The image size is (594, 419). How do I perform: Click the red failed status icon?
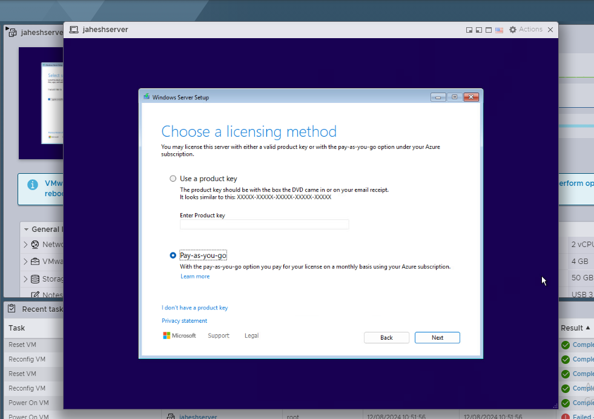tap(566, 417)
